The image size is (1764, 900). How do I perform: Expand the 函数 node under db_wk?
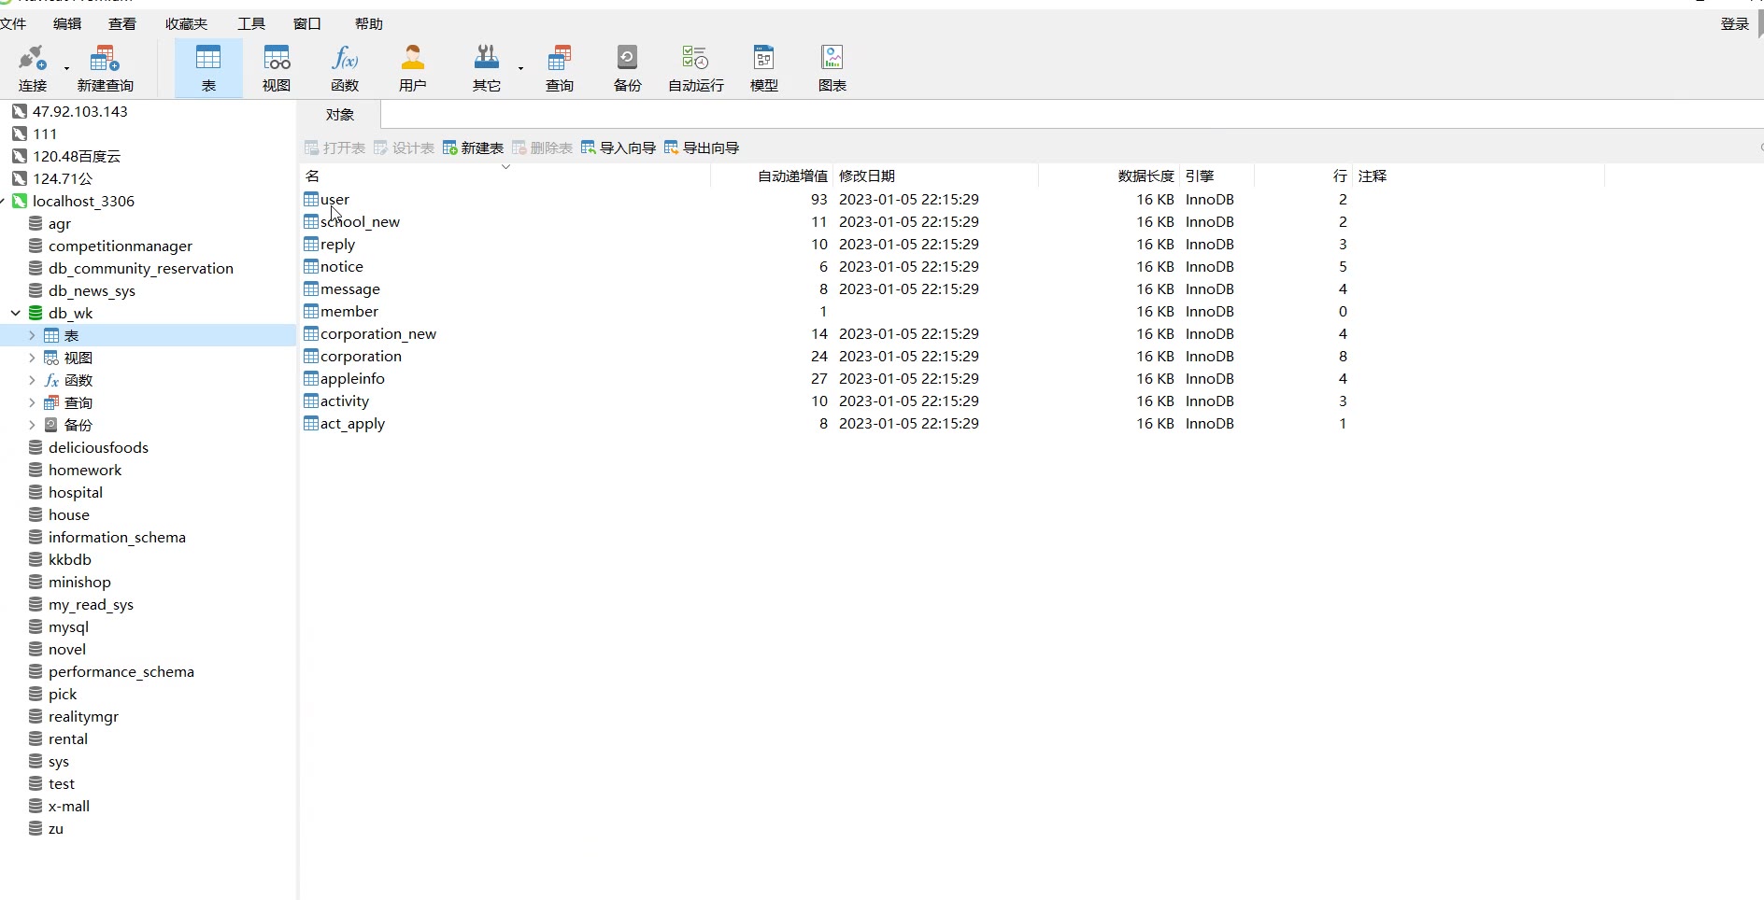click(x=32, y=380)
